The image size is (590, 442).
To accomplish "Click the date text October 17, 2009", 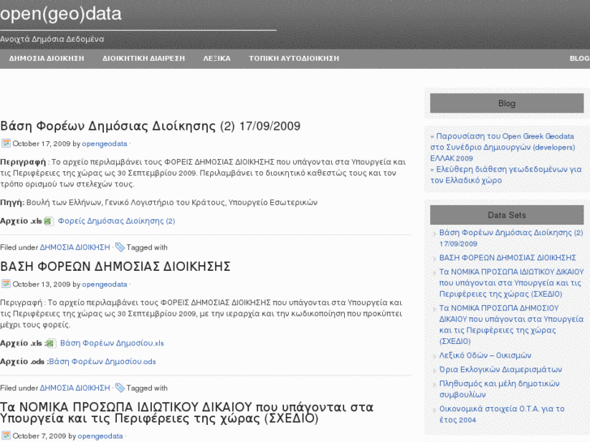I will tap(41, 144).
